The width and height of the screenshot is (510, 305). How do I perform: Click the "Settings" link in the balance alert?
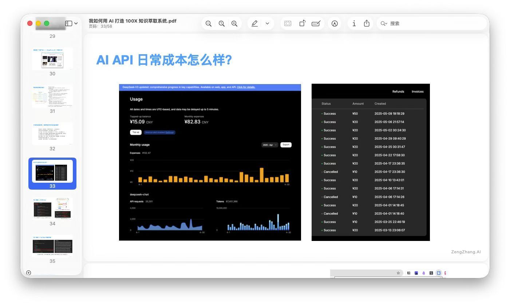pos(170,132)
